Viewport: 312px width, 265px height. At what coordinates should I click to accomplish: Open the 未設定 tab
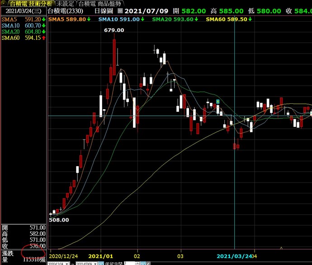(x=66, y=3)
